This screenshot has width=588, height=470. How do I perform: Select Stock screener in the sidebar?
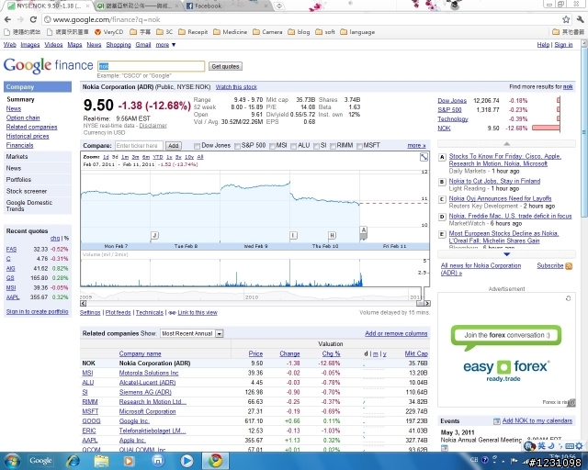pyautogui.click(x=38, y=191)
